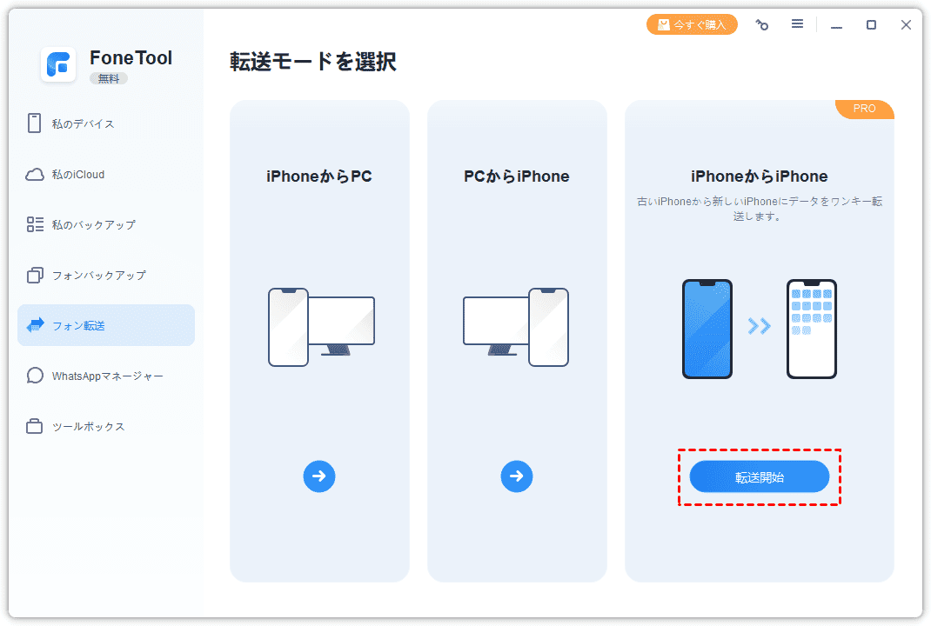Select フォン転送 sidebar item
The image size is (931, 626).
point(105,325)
